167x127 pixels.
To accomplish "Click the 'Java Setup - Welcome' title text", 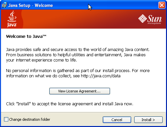I will point(30,5).
